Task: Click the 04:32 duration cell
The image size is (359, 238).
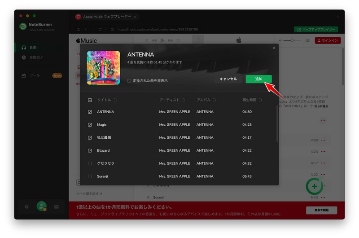Action: click(x=247, y=163)
